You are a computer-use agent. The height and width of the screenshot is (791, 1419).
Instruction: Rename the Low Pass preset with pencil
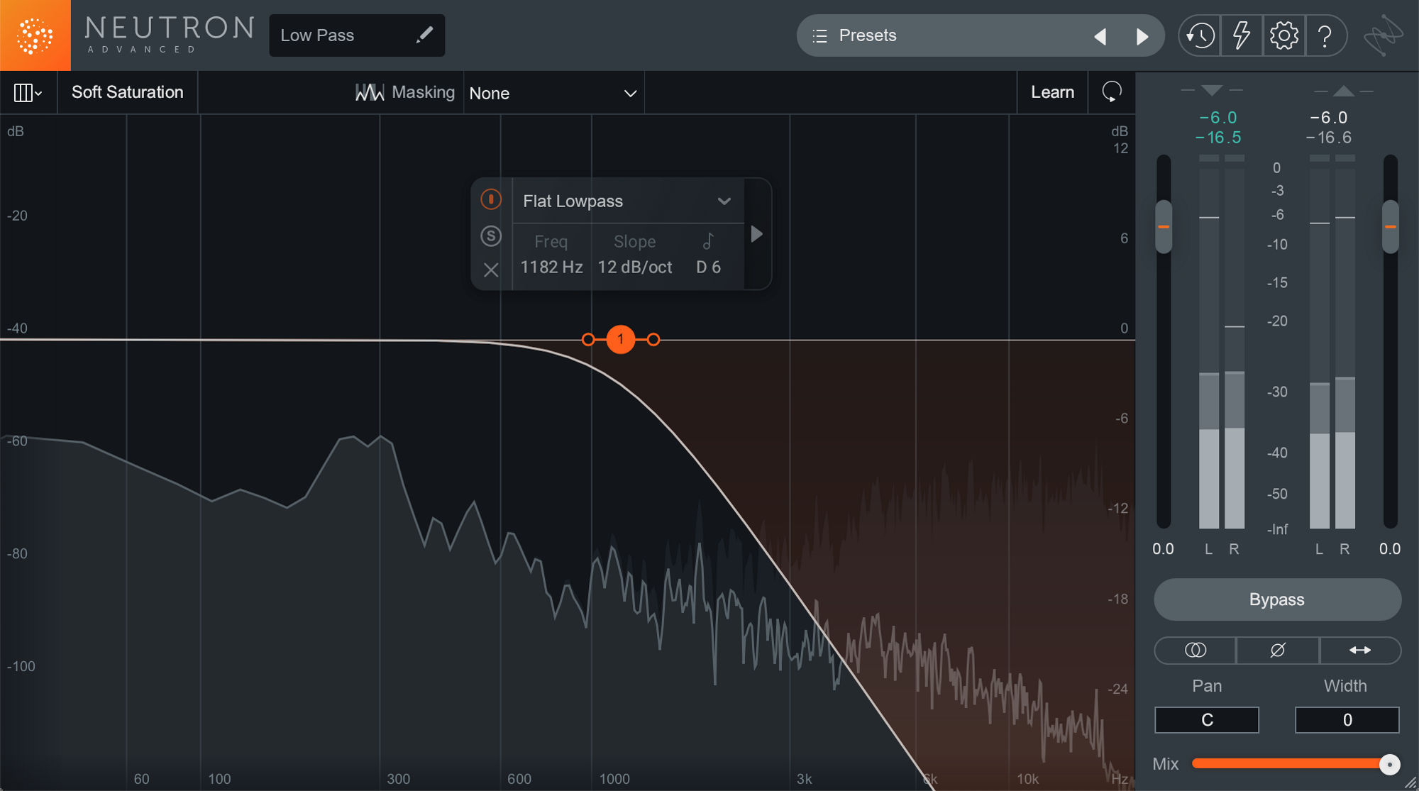click(425, 35)
